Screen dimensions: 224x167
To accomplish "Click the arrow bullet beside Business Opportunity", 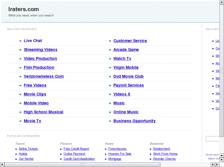I will coord(110,121).
